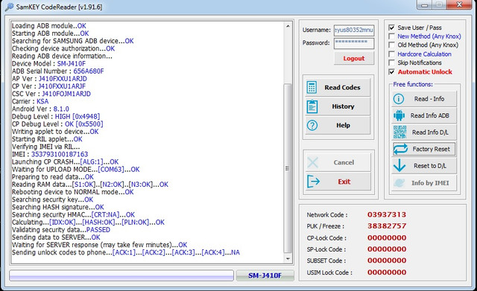Click the QR code icon for Read Info D/L
This screenshot has width=477, height=291.
(x=399, y=132)
